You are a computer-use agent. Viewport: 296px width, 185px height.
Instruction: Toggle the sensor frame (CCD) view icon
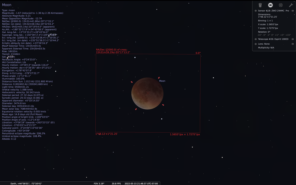(270, 5)
